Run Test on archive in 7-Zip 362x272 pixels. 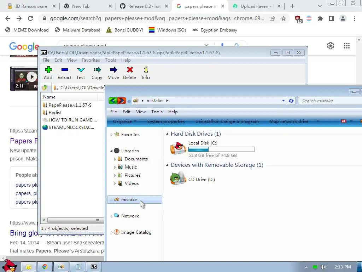tap(81, 73)
